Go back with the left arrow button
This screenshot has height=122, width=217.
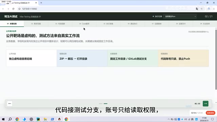click(x=10, y=104)
